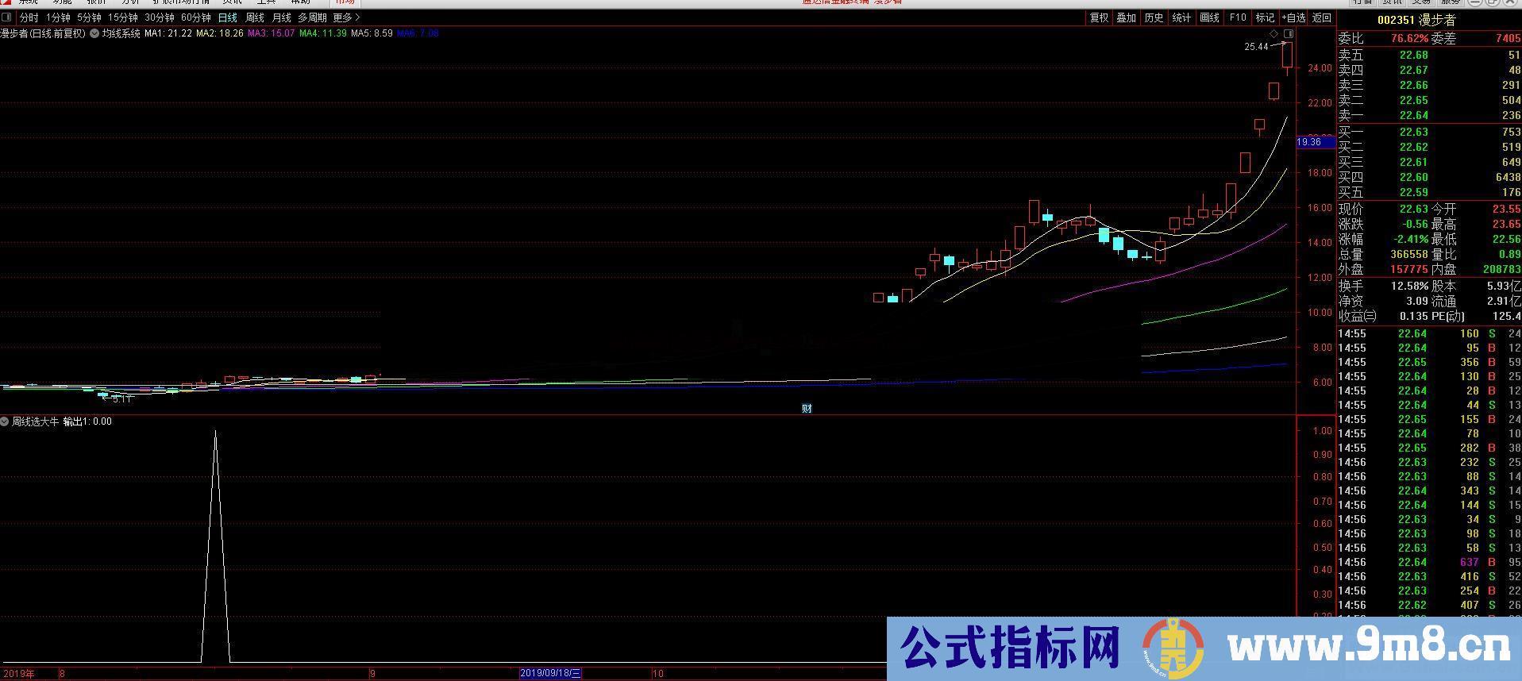1522x681 pixels.
Task: Click the 2019/09/18/三 date marker
Action: pyautogui.click(x=550, y=673)
